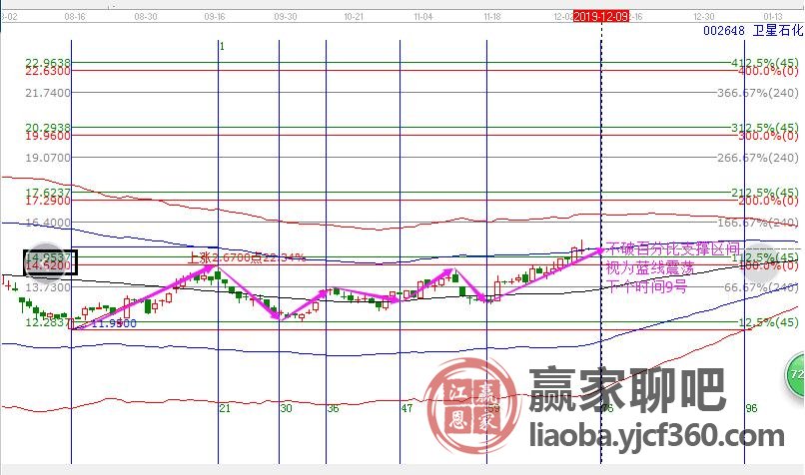
Task: Select the 08-30 date label
Action: (146, 16)
